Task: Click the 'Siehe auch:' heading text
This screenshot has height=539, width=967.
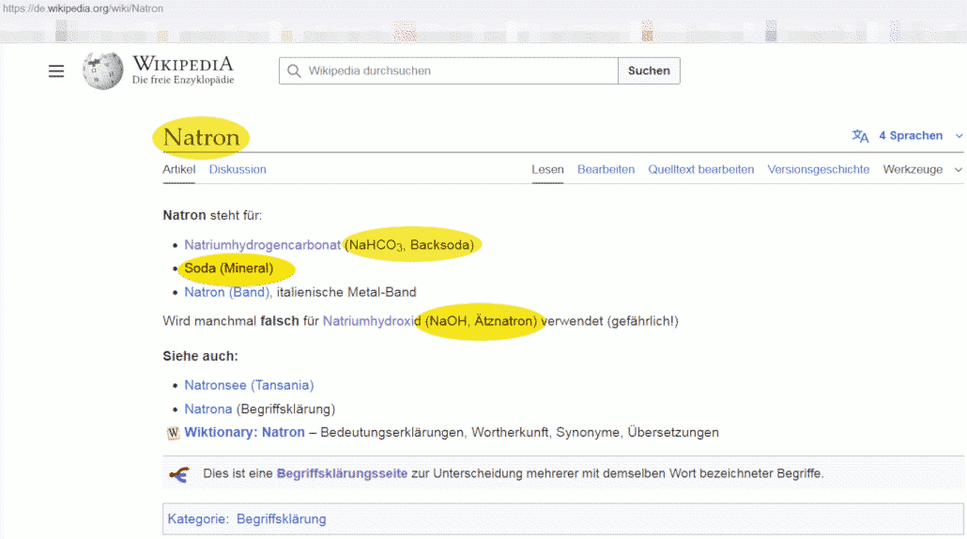Action: (200, 357)
